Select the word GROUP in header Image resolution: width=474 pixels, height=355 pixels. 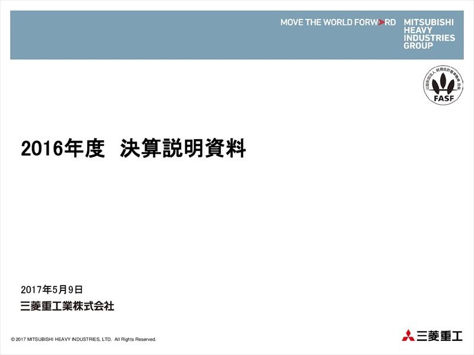tap(418, 46)
